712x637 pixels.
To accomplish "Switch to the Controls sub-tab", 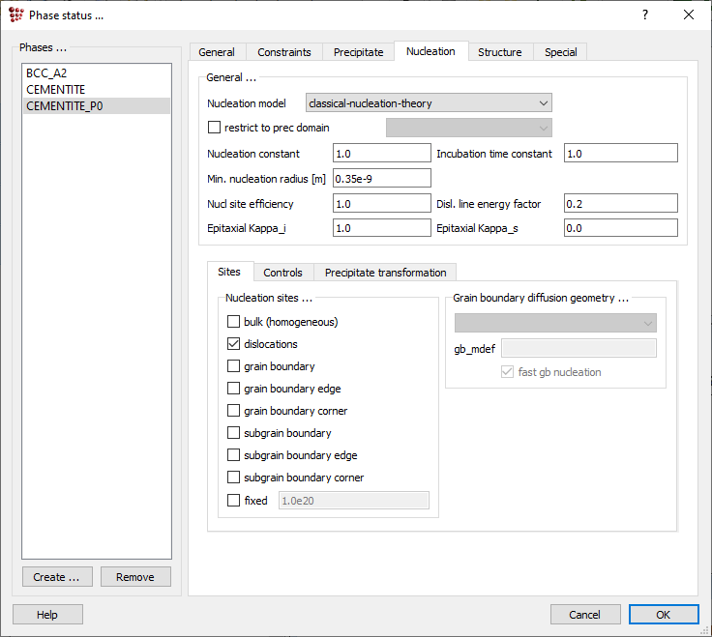I will click(282, 273).
